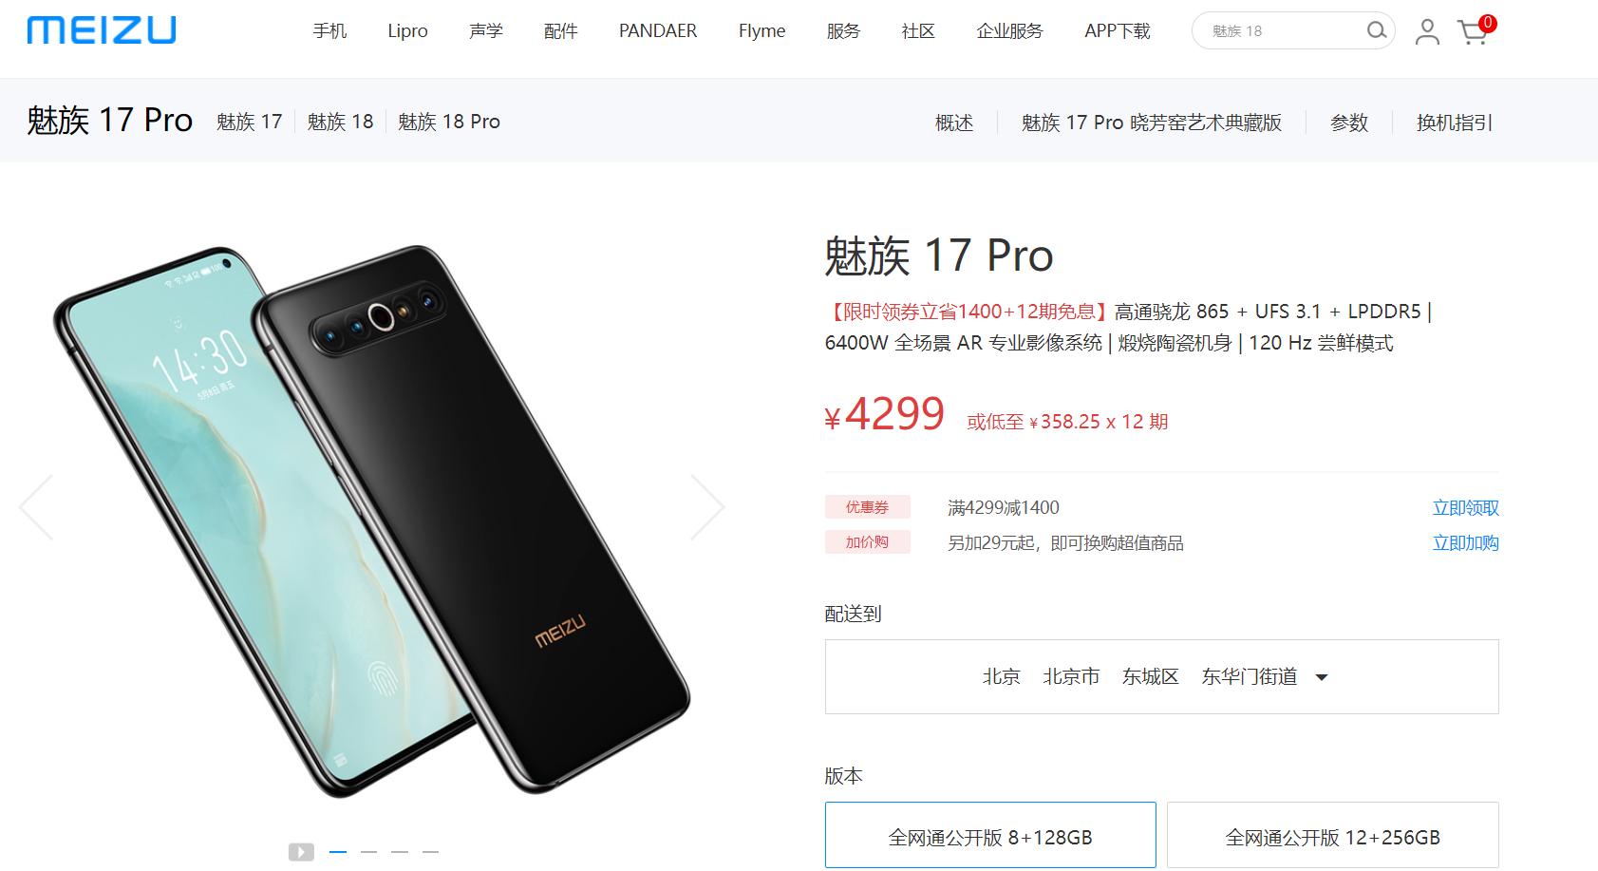Select the last carousel indicator dash

click(430, 852)
